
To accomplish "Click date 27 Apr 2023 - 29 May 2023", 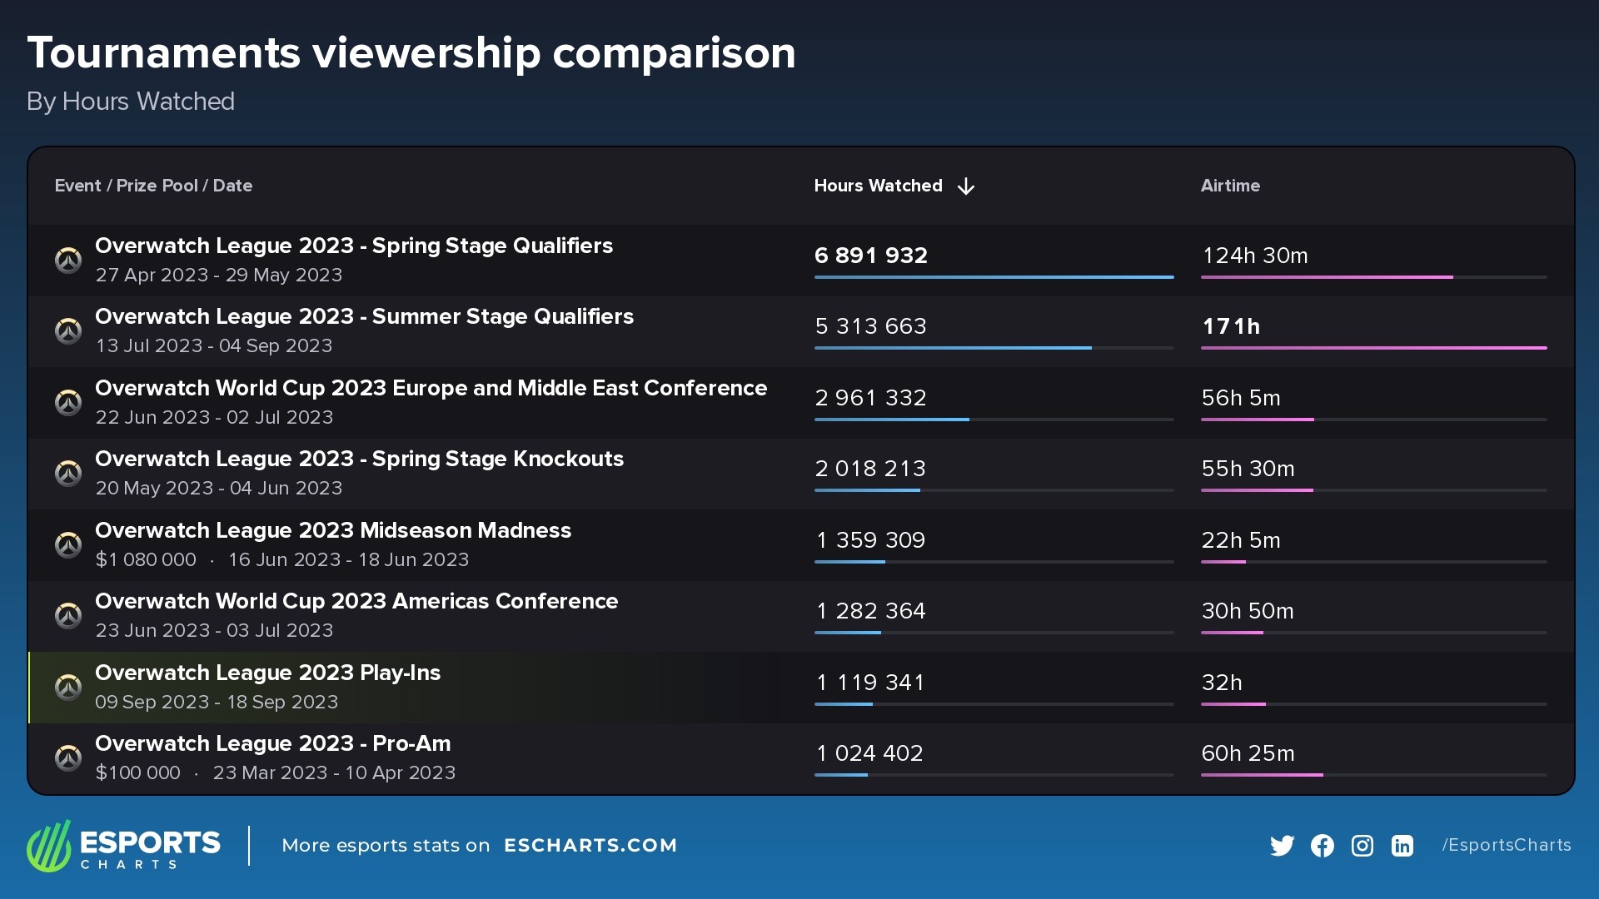I will click(219, 275).
